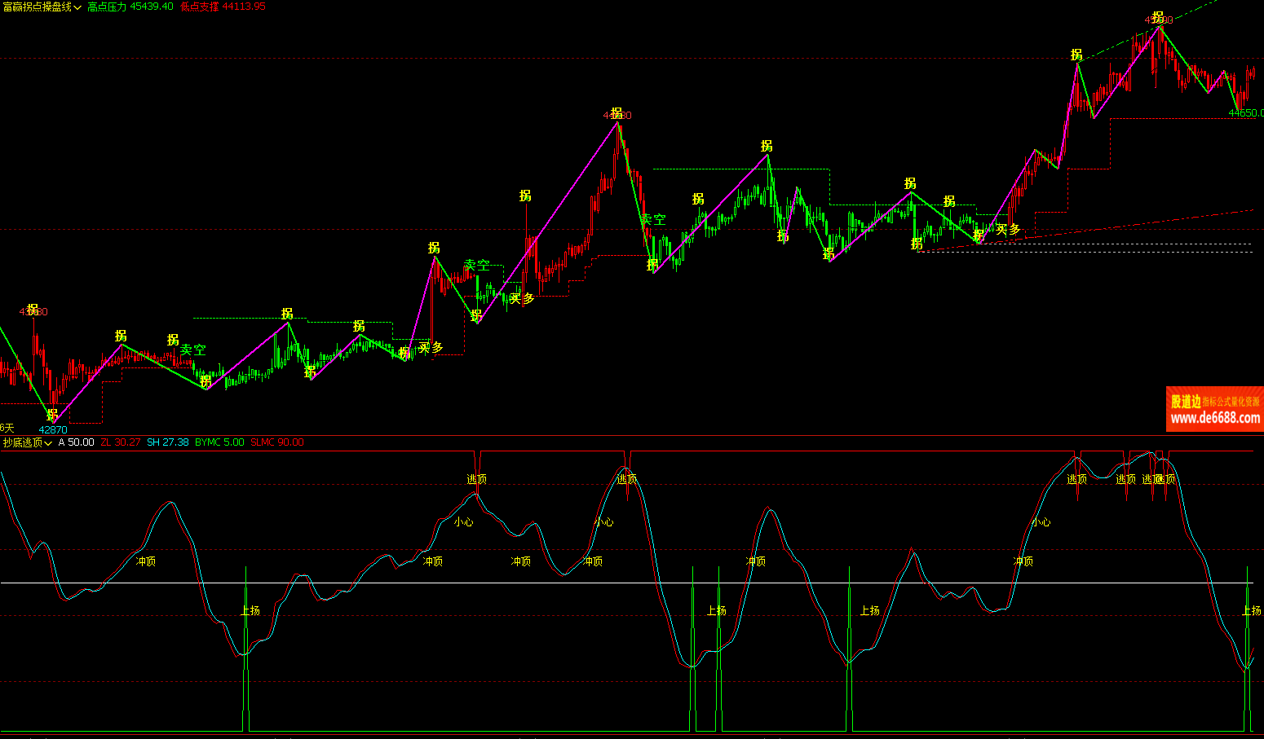Viewport: 1264px width, 739px height.
Task: Click the BYMC 5.00 parameter label
Action: 219,442
